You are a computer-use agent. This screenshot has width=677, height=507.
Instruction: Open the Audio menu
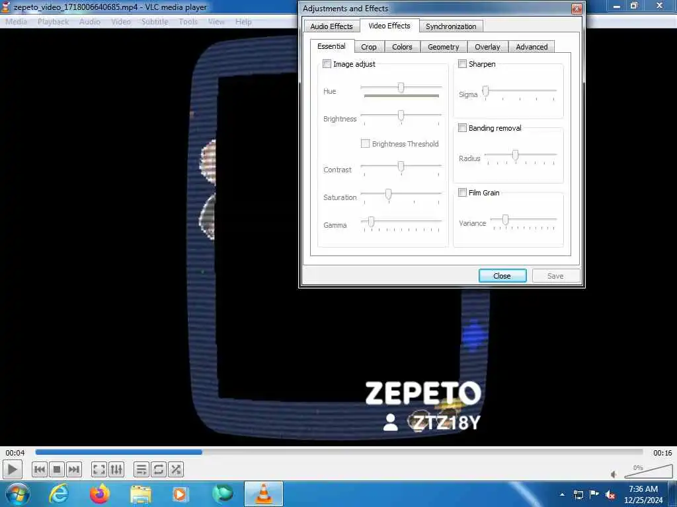coord(89,22)
